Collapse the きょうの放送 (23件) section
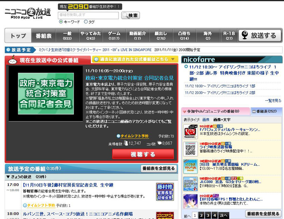This screenshot has height=219, width=284. click(x=8, y=177)
